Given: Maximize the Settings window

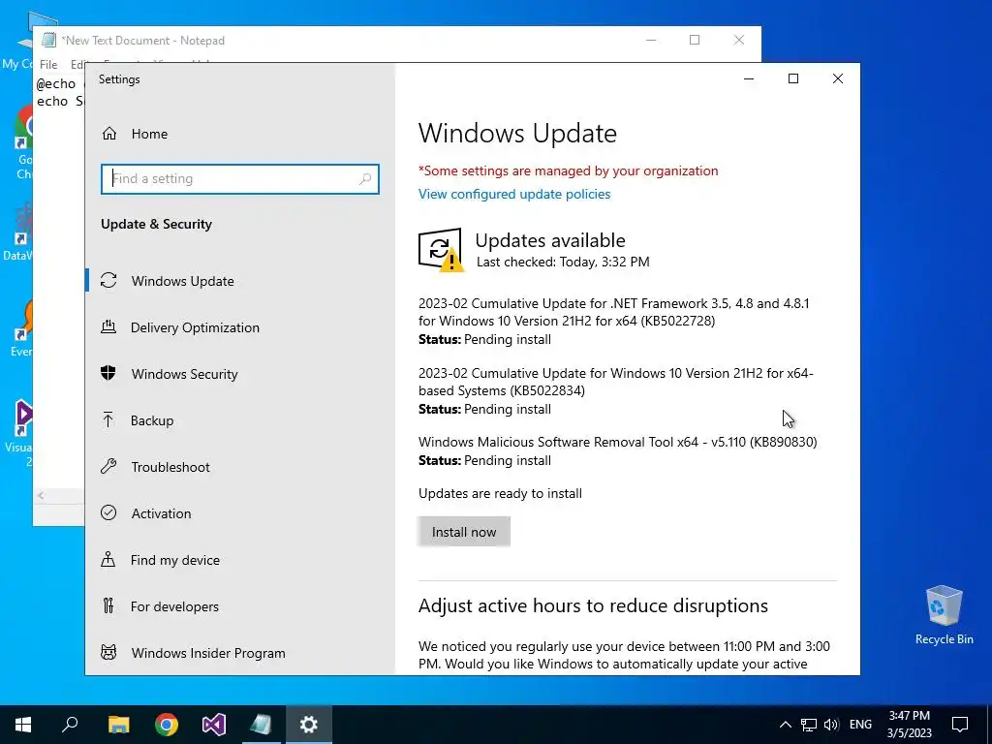Looking at the screenshot, I should (792, 79).
